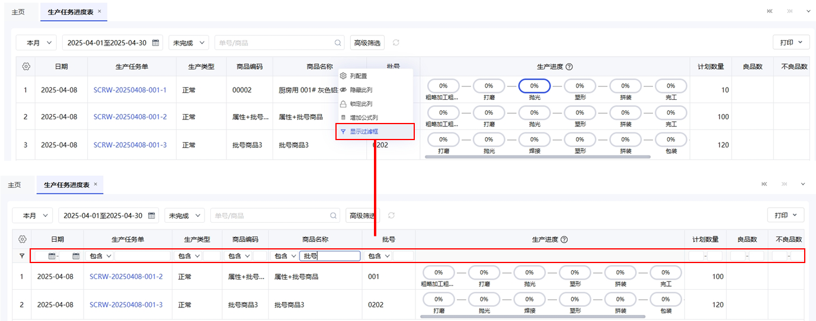
Task: Expand 打印 dropdown in upper panel
Action: coord(791,43)
